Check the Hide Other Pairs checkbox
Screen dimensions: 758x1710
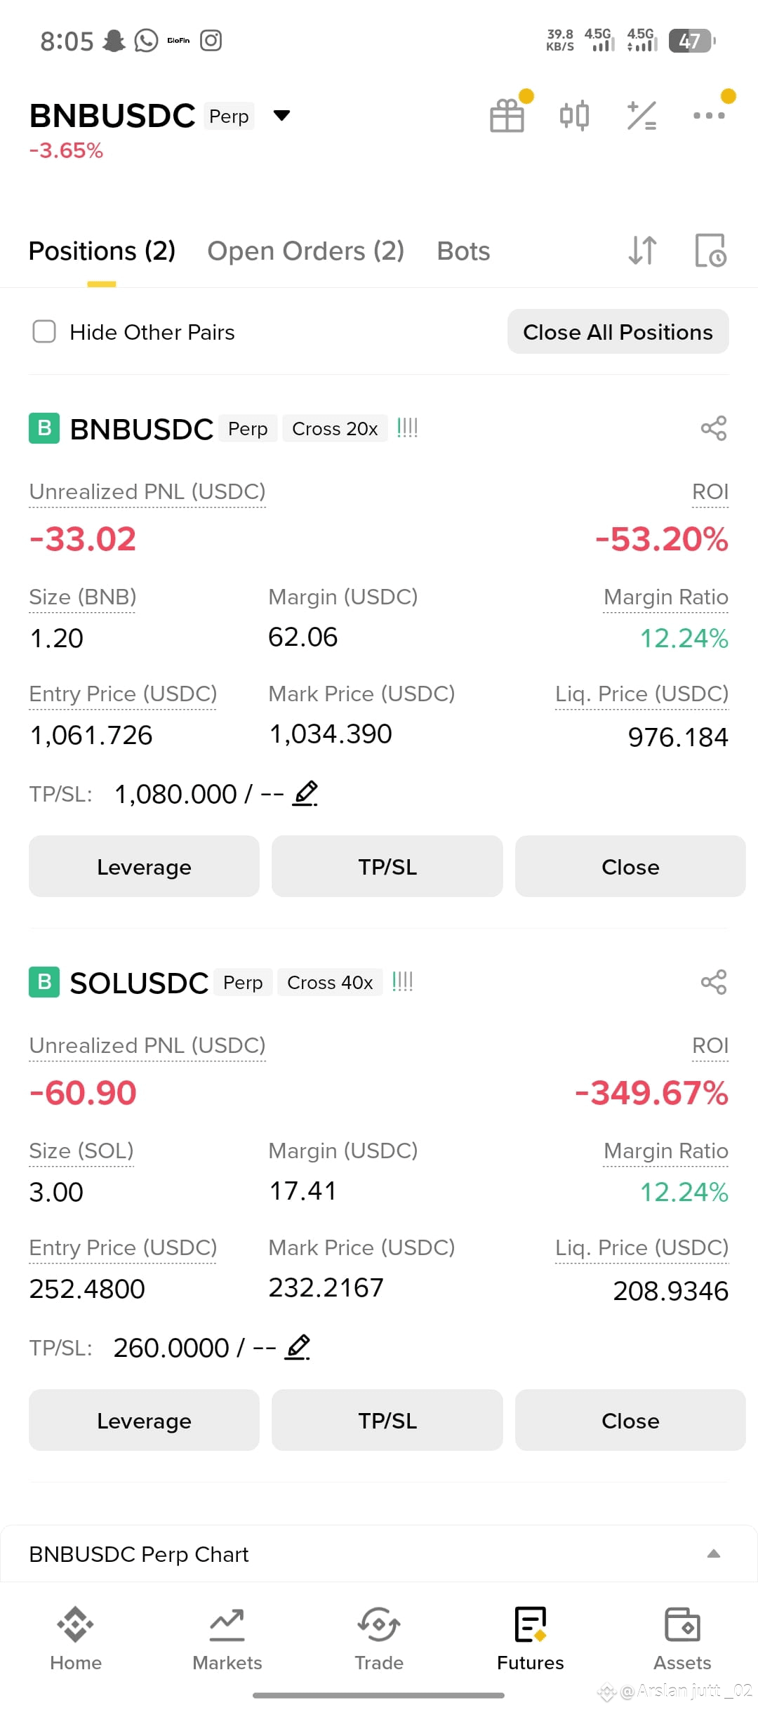pos(44,331)
